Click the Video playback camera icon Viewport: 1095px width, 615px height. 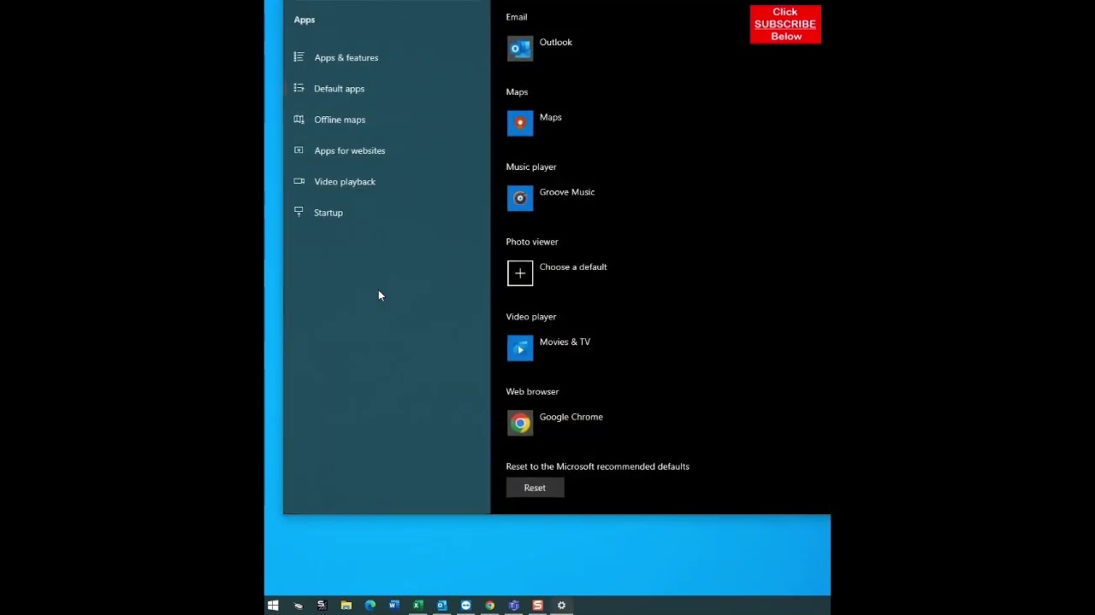point(299,181)
